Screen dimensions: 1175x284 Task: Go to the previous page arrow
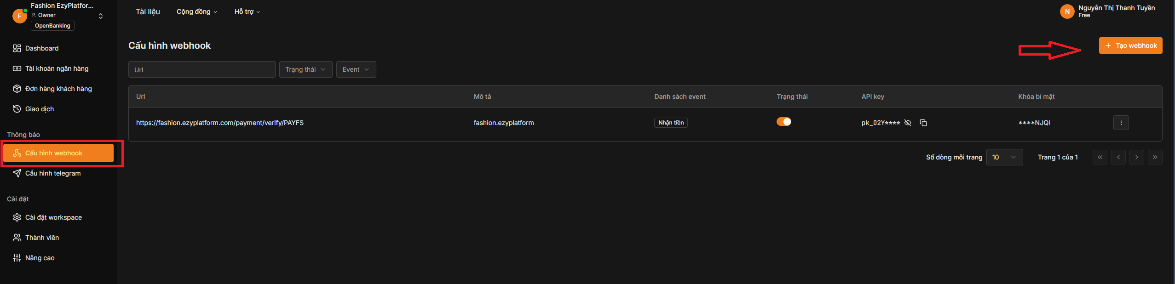click(x=1118, y=157)
